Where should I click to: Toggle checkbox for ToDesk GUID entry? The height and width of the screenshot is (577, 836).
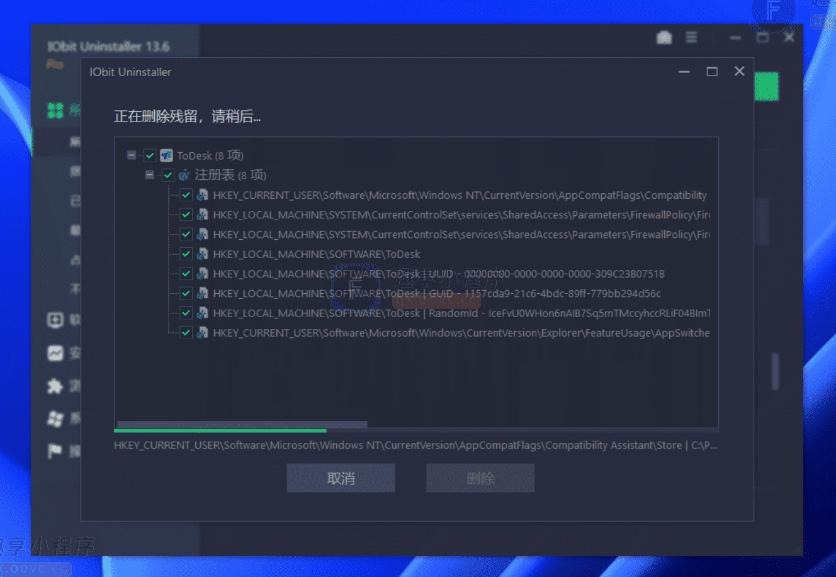click(x=186, y=293)
